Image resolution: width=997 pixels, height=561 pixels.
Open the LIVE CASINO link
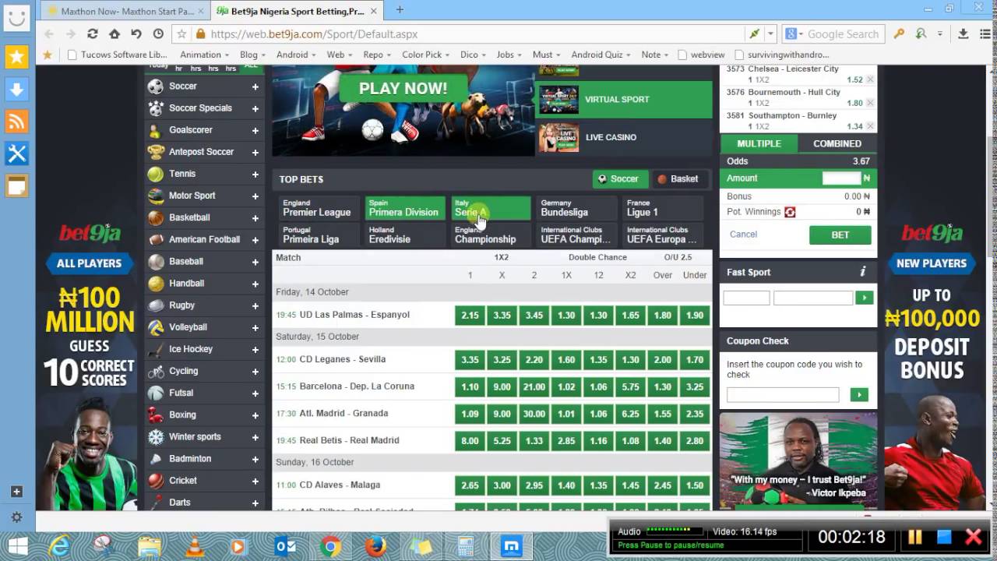tap(625, 137)
